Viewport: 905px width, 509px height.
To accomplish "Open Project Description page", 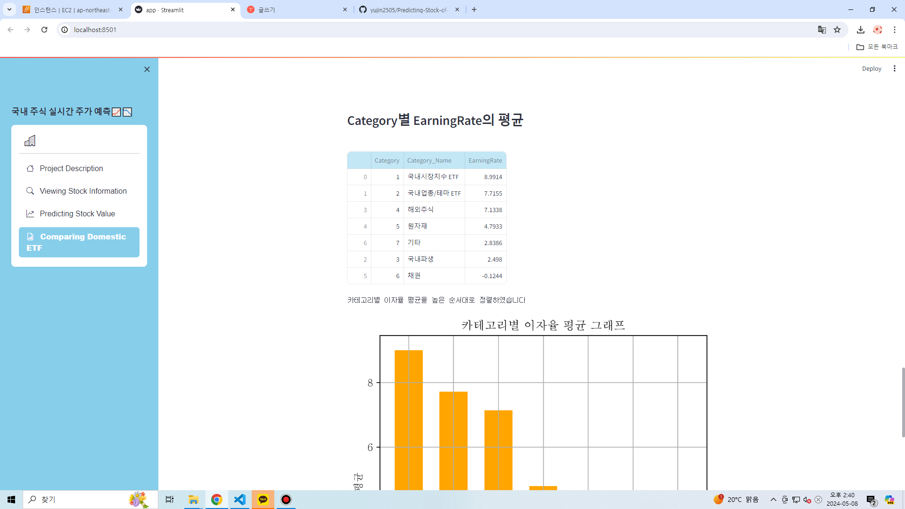I will click(x=71, y=168).
